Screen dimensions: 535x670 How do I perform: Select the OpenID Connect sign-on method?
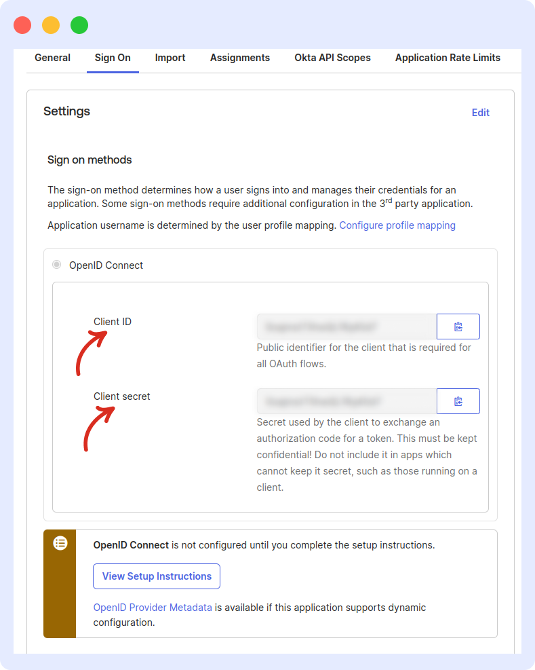[56, 265]
